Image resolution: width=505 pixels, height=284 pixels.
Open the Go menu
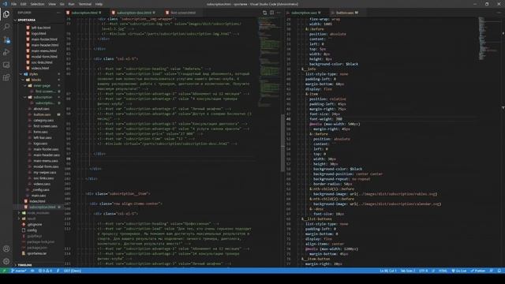tap(62, 4)
